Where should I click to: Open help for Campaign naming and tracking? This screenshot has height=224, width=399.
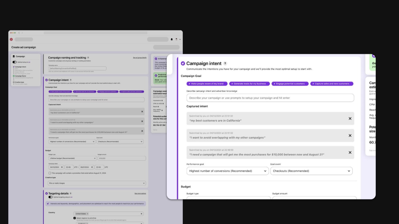pyautogui.click(x=88, y=58)
